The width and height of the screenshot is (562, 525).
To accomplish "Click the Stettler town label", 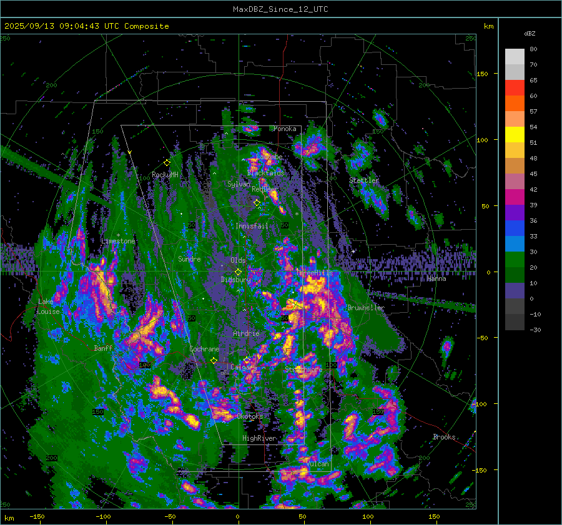I will (364, 180).
